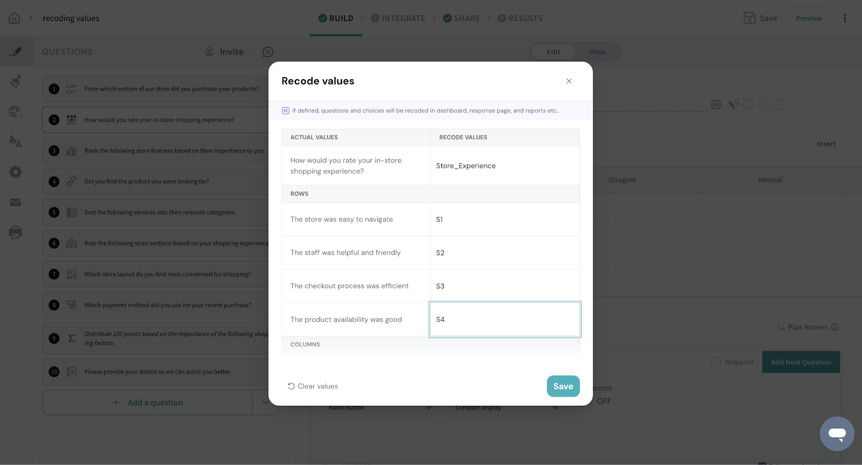The image size is (862, 465).
Task: Open the theme paintbrush sidebar icon
Action: [16, 81]
